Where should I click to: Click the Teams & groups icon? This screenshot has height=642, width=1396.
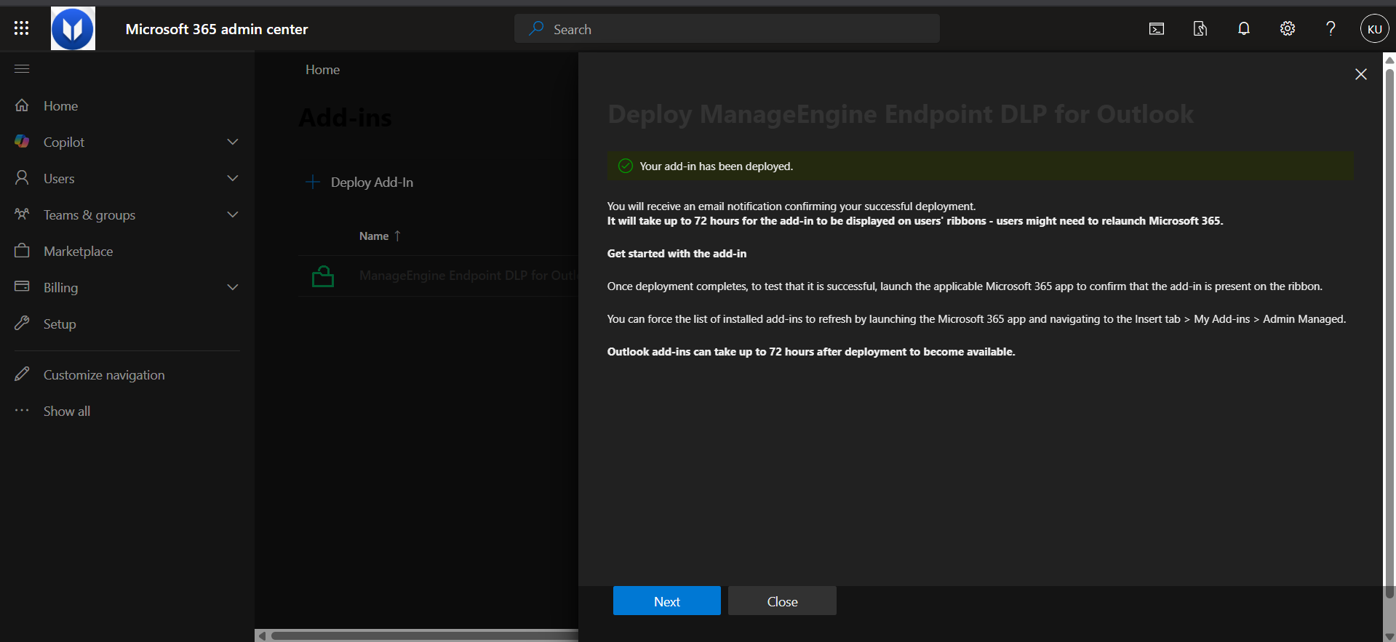pos(22,214)
